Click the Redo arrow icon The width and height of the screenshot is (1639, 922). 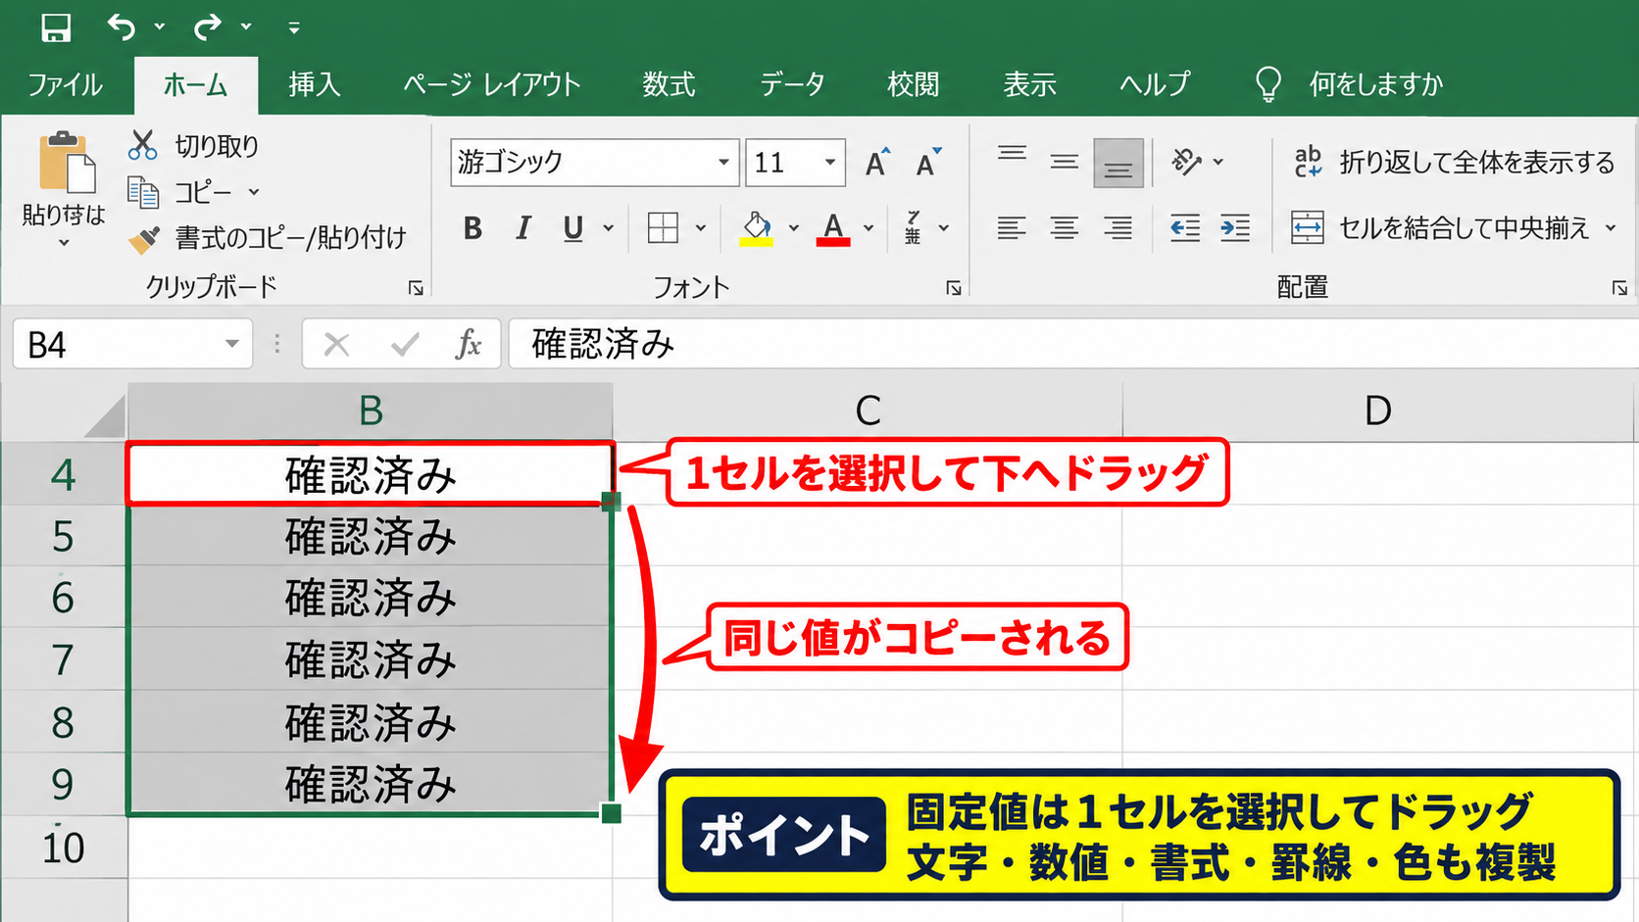tap(207, 27)
